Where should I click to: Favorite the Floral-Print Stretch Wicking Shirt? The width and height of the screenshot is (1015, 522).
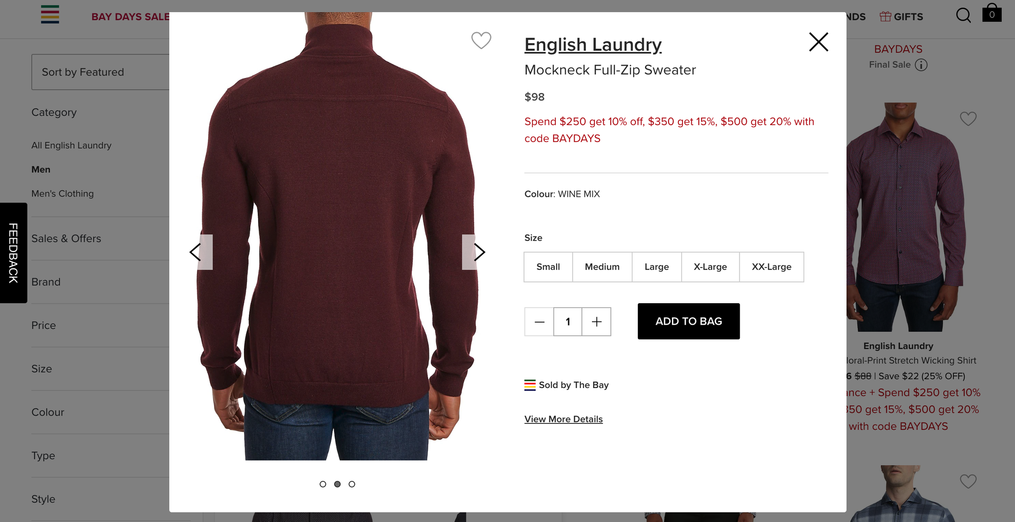968,119
